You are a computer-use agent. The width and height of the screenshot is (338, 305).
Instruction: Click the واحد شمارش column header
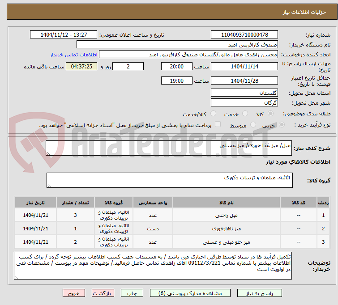pos(153,203)
